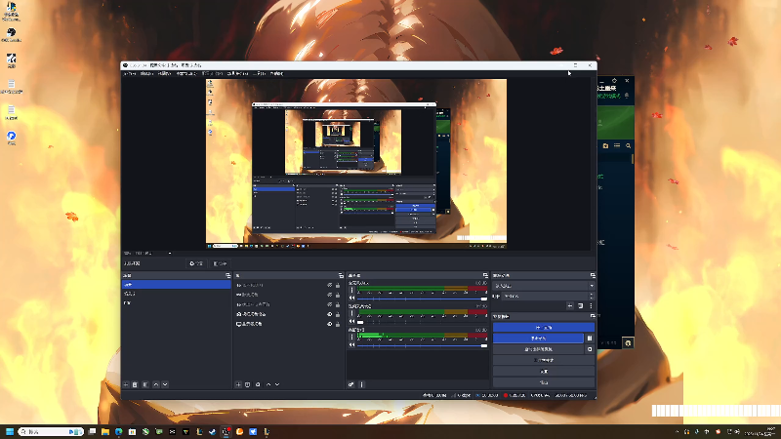This screenshot has width=781, height=439.
Task: Adjust second mixer channel volume slider
Action: 423,322
